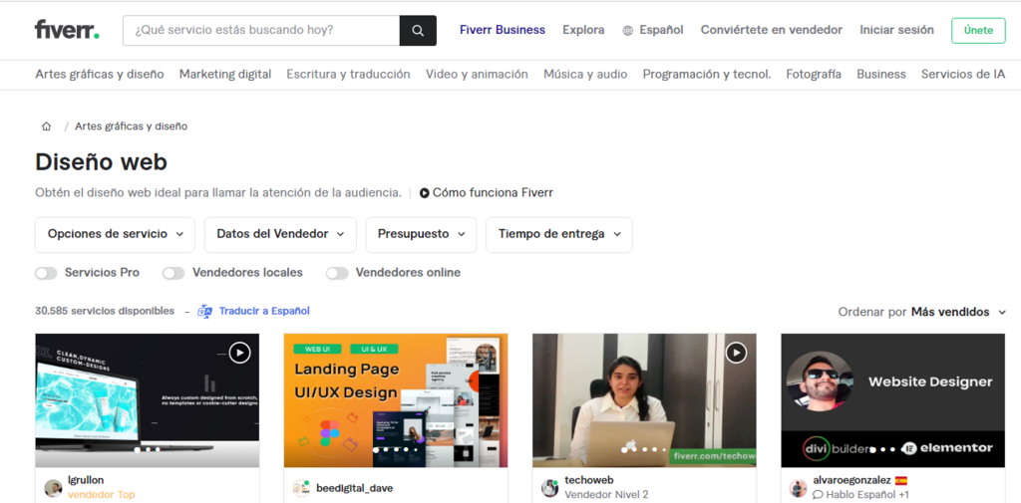This screenshot has width=1021, height=503.
Task: Click the green Únete button
Action: 979,31
